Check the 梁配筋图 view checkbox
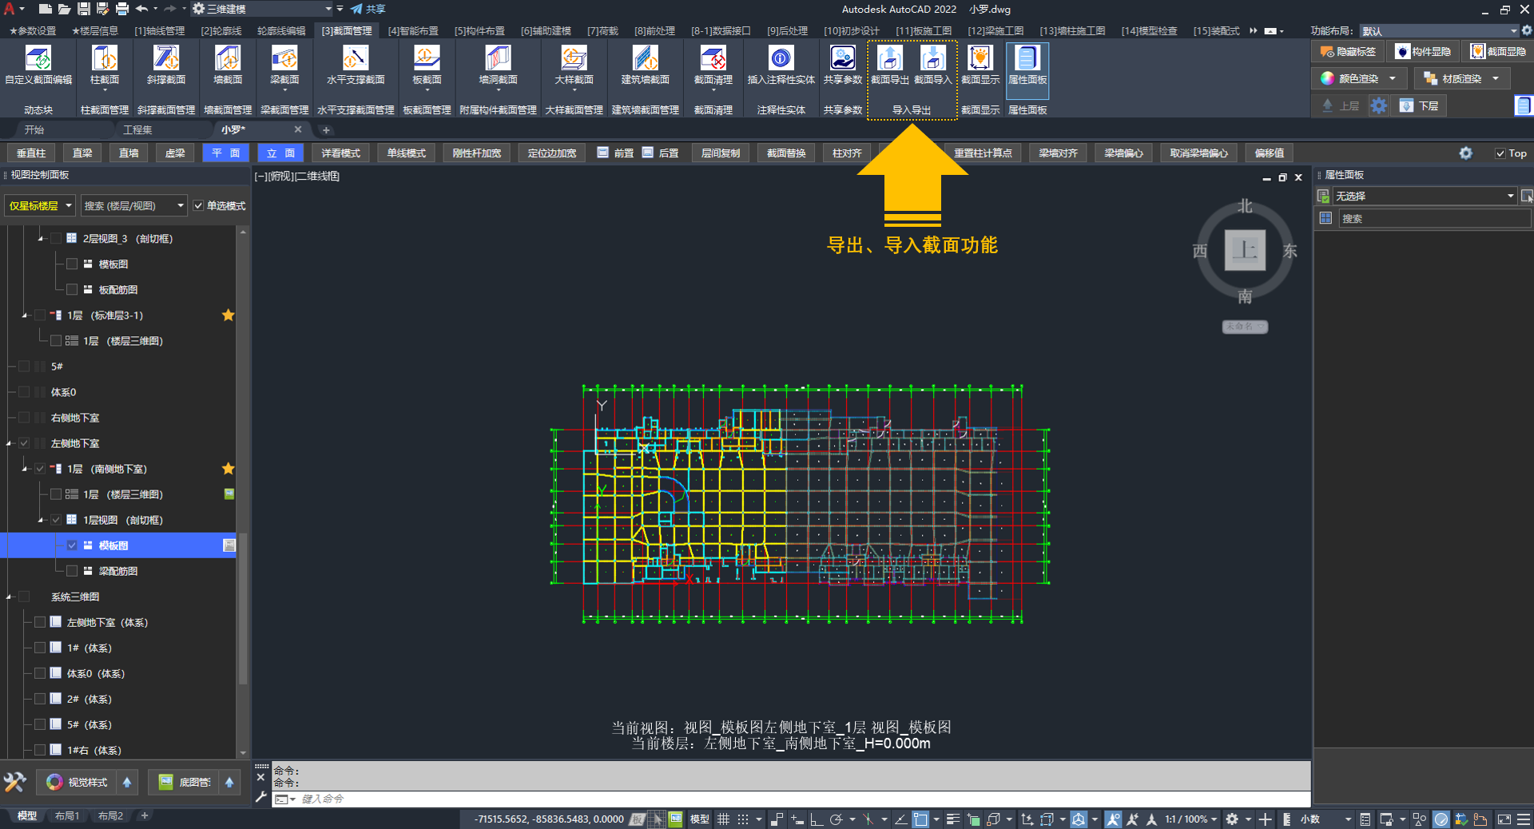This screenshot has width=1534, height=829. point(72,571)
